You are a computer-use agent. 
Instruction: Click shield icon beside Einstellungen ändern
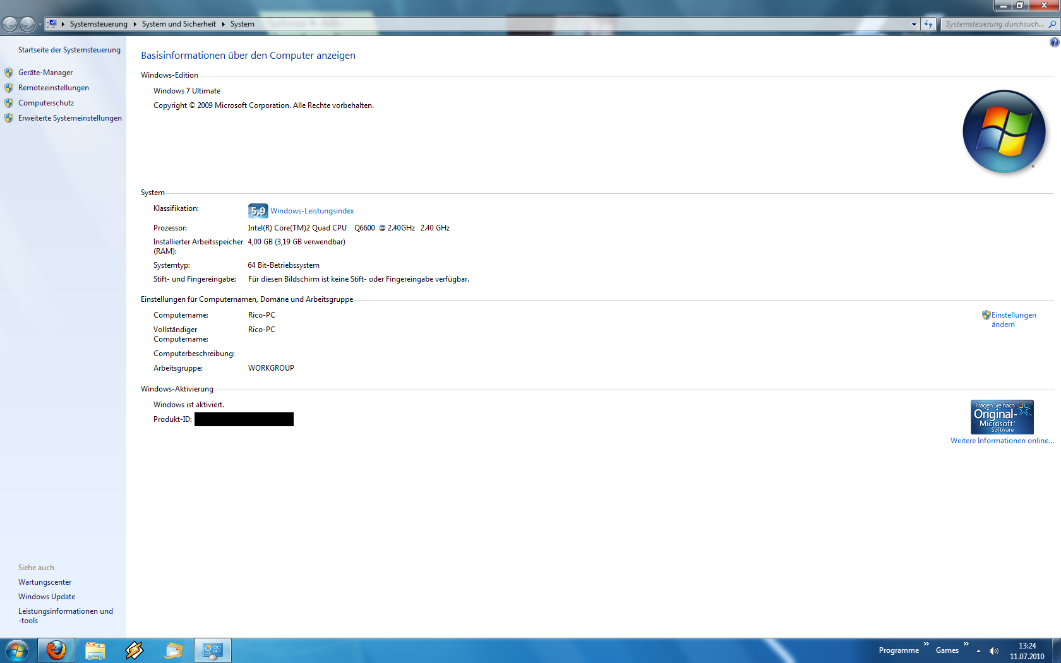[986, 315]
